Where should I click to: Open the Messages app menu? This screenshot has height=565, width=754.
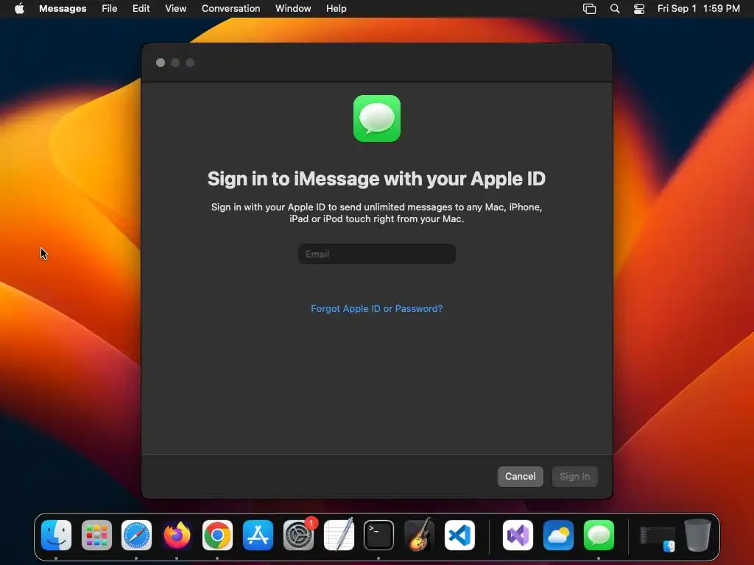(x=63, y=9)
